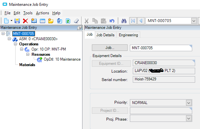Open the Priority NORMAL dropdown
Screen dimensions: 200x129
pos(189,103)
